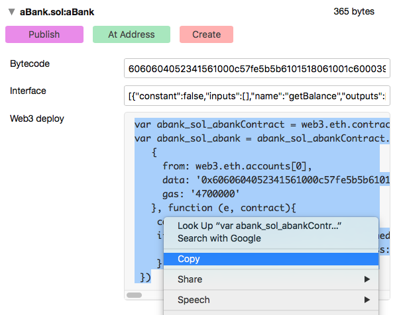Viewport: 397px width, 315px height.
Task: Click the Share submenu arrow
Action: [367, 279]
